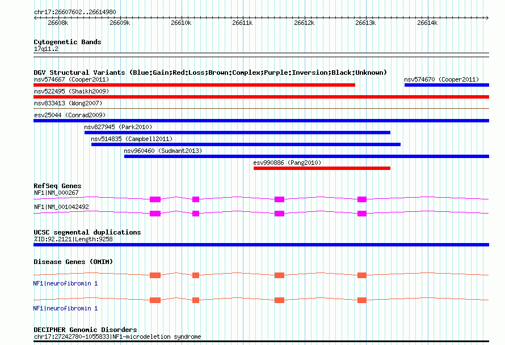
Task: Click the Disease Genes (OMIM) title
Action: coord(73,262)
